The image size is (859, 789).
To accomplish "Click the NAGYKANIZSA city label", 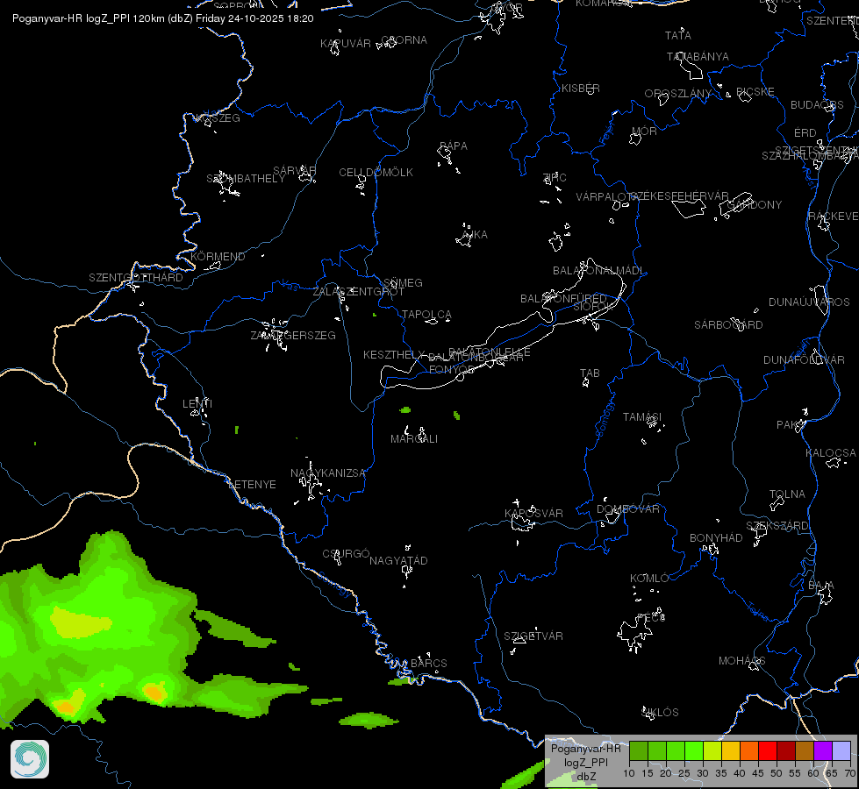I will click(x=327, y=473).
